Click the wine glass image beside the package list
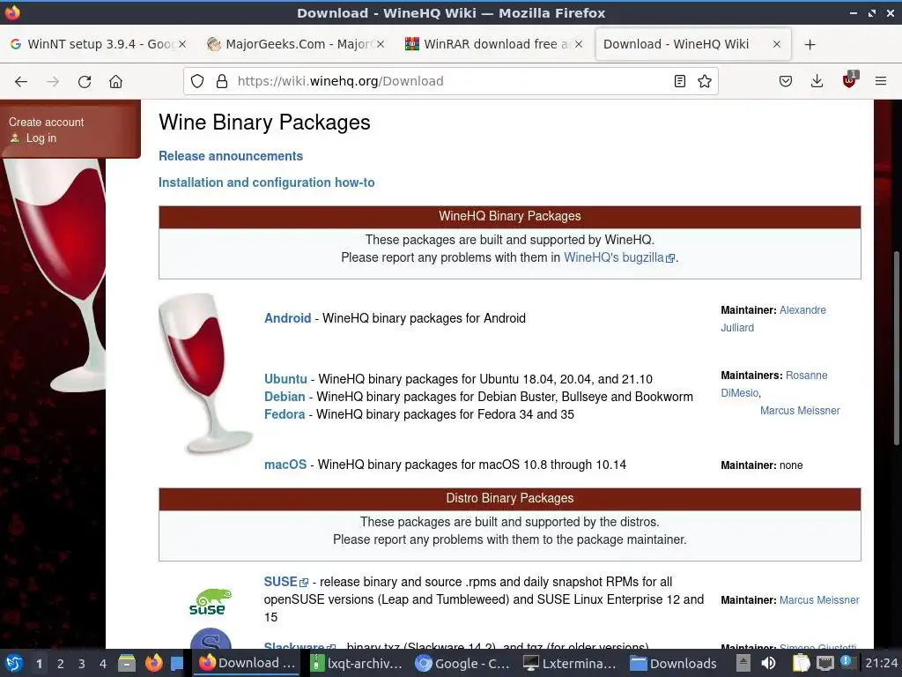Image resolution: width=902 pixels, height=677 pixels. (x=205, y=373)
